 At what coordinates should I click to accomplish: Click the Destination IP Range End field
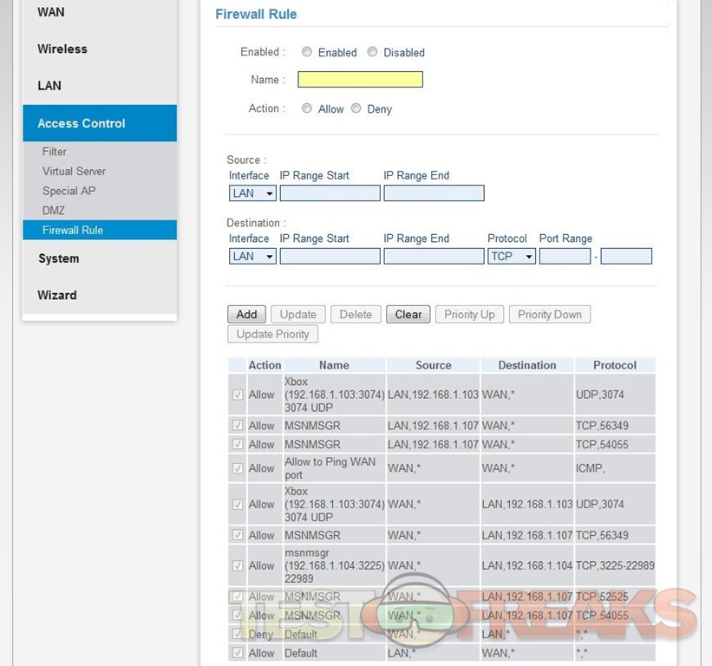[x=434, y=257]
